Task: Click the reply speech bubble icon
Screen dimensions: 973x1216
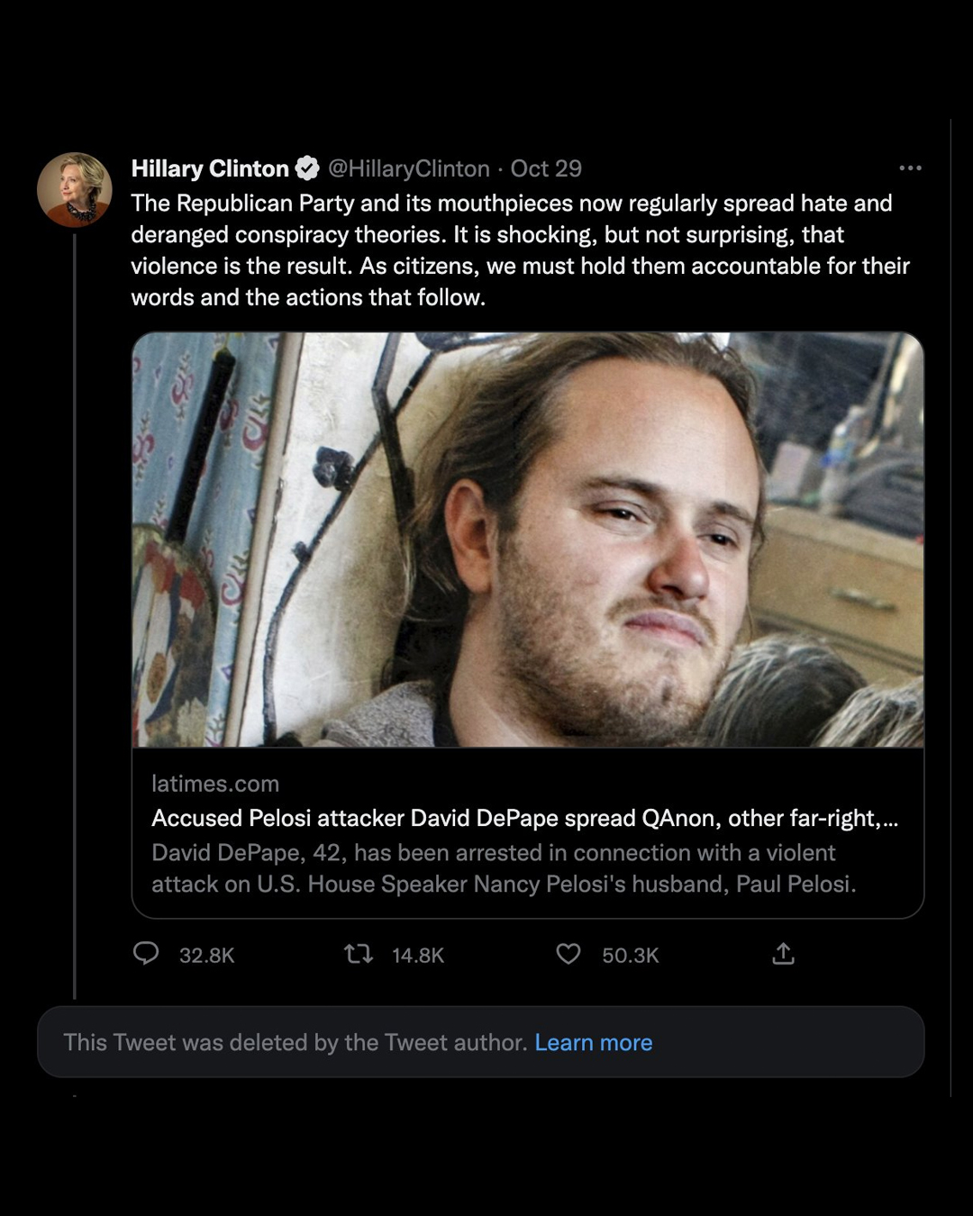Action: coord(146,953)
